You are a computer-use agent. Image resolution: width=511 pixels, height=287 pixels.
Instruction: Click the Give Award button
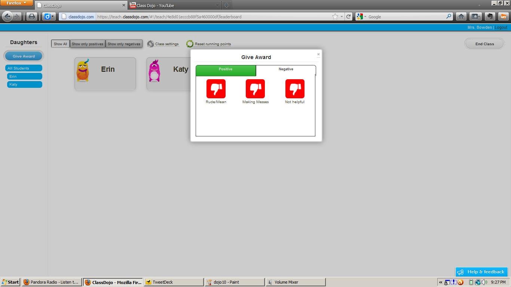click(x=24, y=56)
